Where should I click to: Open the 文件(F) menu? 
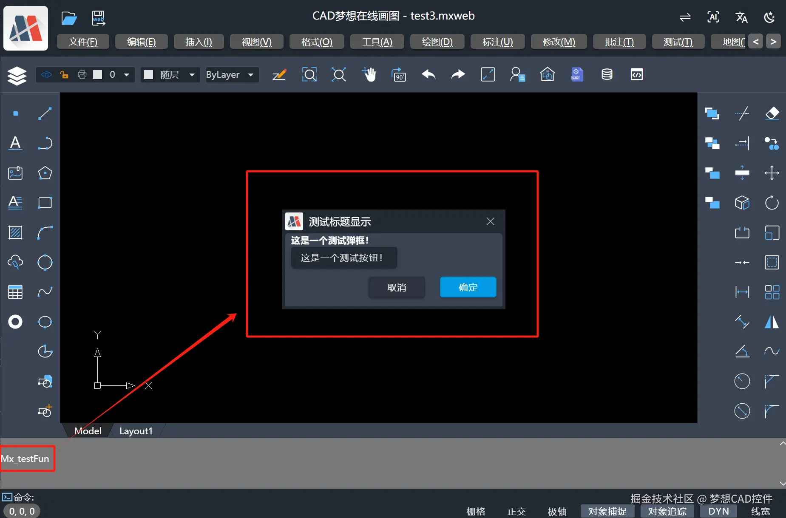[x=83, y=42]
